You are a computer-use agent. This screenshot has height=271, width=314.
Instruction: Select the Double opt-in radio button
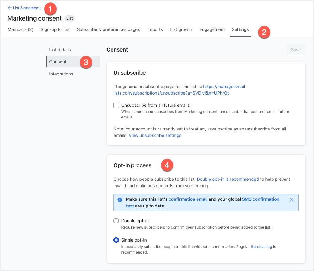coord(116,221)
